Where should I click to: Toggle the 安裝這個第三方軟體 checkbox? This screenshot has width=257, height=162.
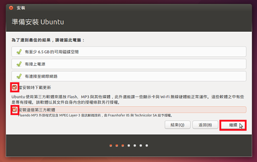click(15, 109)
